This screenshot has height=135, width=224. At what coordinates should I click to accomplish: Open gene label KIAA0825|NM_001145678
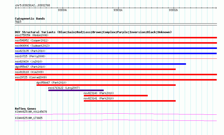coord(31,112)
